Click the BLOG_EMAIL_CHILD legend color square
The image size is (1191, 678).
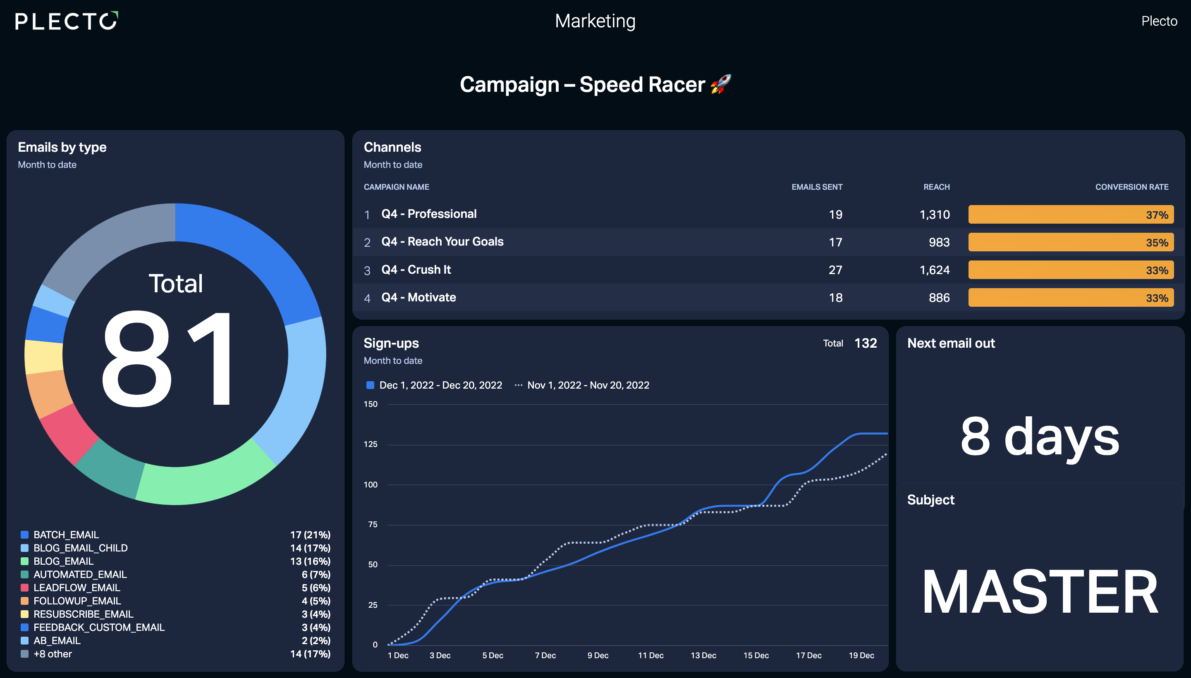pyautogui.click(x=25, y=548)
